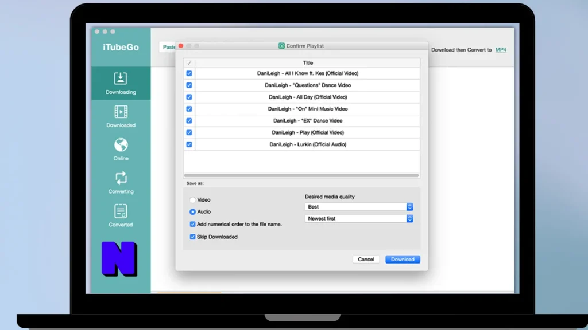The width and height of the screenshot is (588, 330).
Task: Open the Converting arrows icon
Action: 121,178
